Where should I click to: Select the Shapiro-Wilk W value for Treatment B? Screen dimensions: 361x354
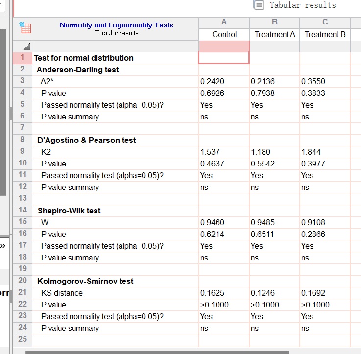(x=313, y=222)
